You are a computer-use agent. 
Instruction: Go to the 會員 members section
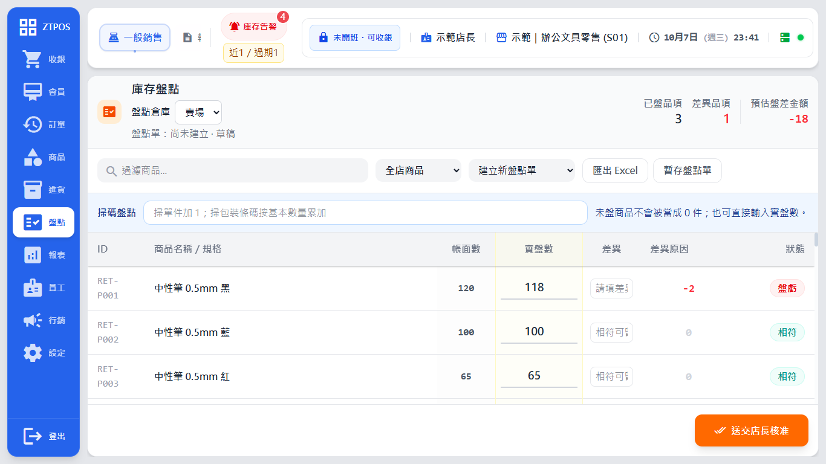point(44,92)
